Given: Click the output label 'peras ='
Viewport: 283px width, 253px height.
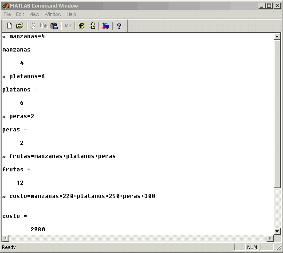Looking at the screenshot, I should [15, 130].
